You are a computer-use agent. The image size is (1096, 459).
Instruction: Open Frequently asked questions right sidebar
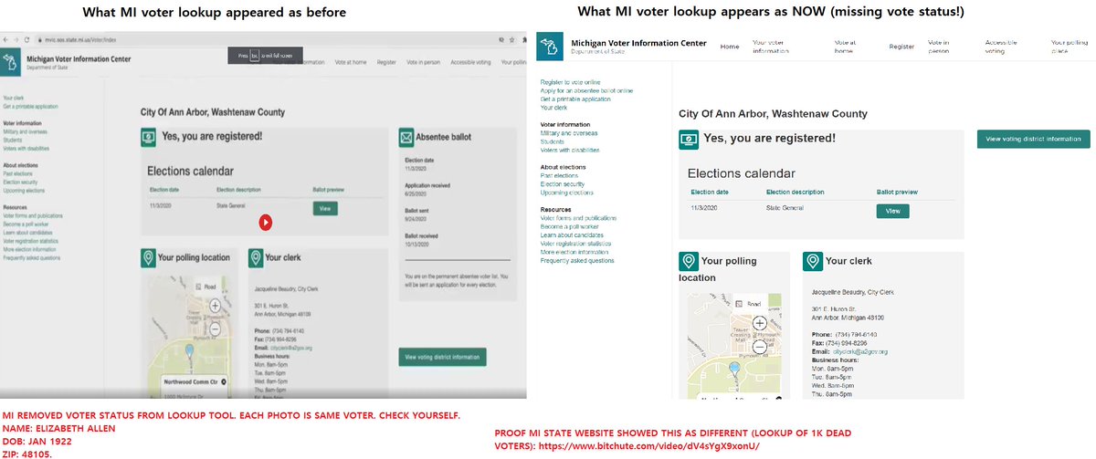[577, 261]
